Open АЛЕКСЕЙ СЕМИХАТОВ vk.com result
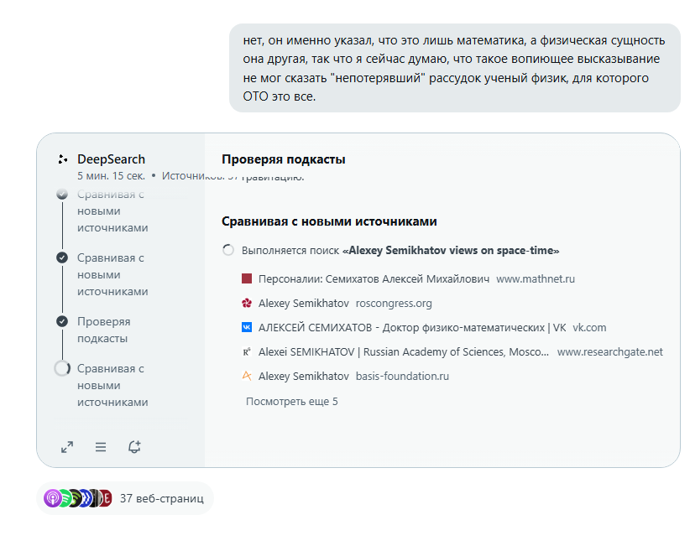The width and height of the screenshot is (690, 546). 412,327
